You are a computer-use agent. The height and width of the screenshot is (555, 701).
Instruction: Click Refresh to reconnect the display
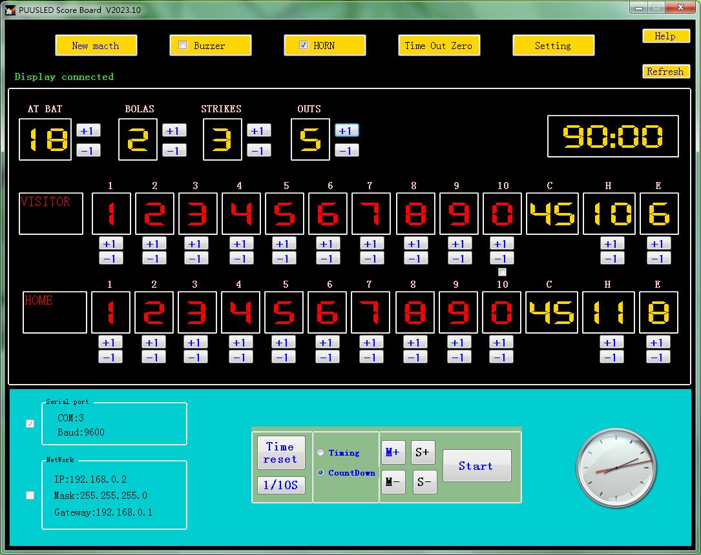(x=666, y=72)
